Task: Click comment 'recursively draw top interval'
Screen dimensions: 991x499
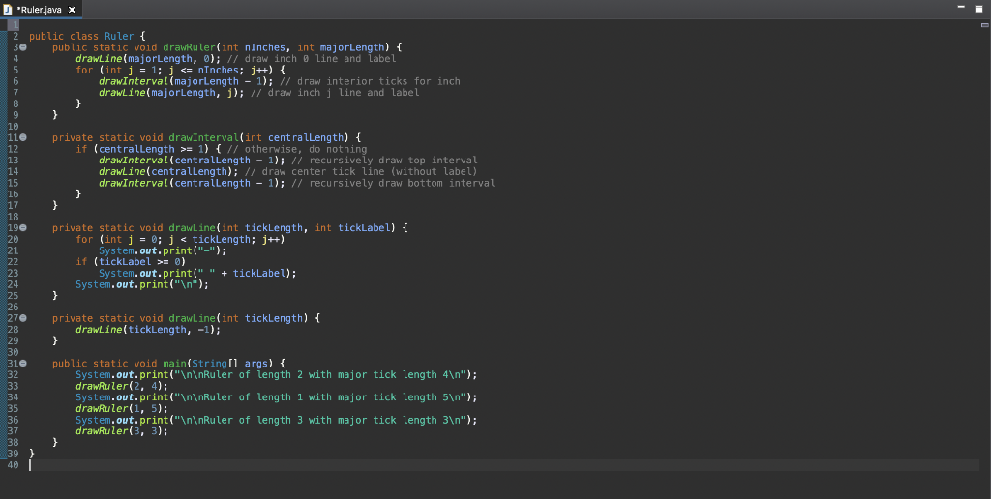Action: [x=384, y=161]
